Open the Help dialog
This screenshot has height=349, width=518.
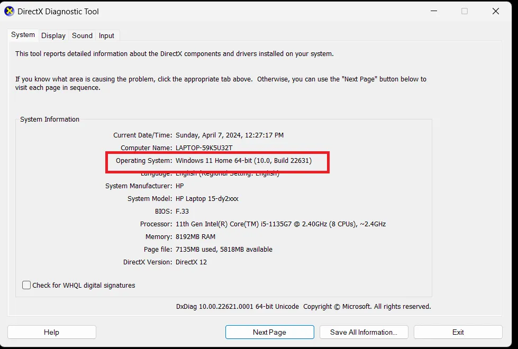[x=51, y=332]
